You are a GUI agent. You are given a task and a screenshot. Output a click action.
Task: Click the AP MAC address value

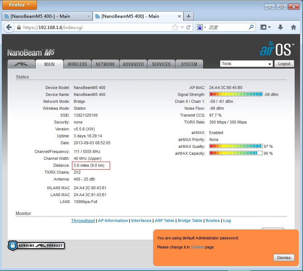tap(226, 88)
